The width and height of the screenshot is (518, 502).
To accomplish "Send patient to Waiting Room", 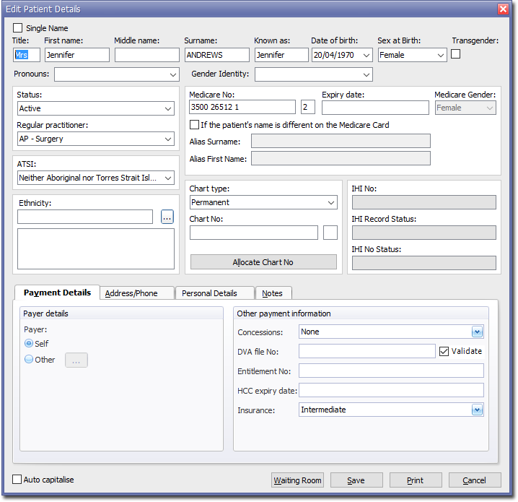I will coord(297,480).
